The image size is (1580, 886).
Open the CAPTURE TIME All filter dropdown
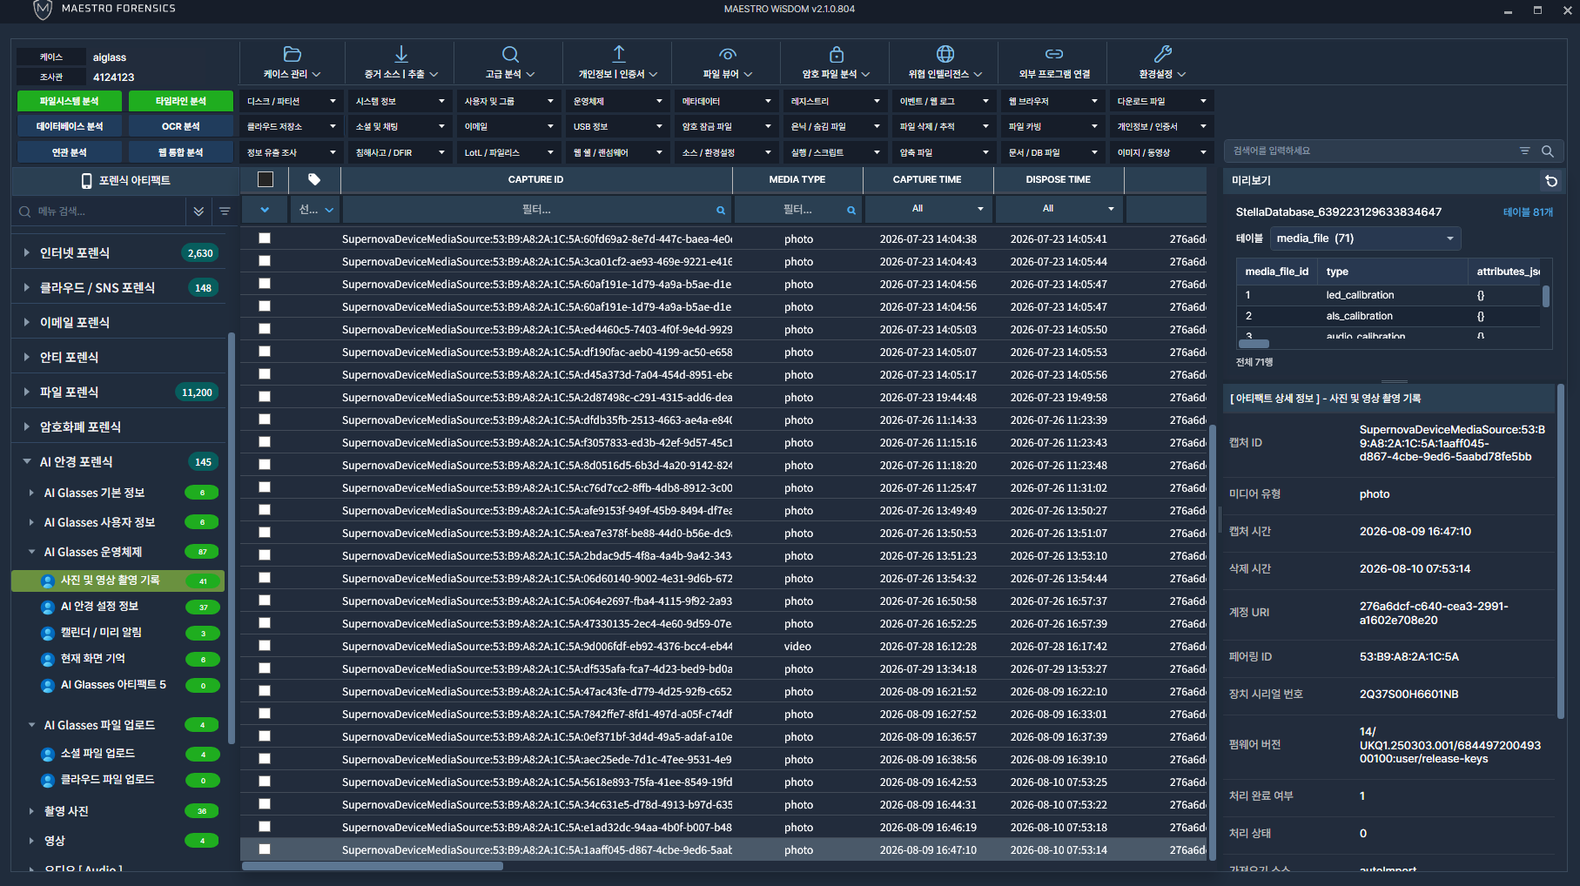point(927,209)
